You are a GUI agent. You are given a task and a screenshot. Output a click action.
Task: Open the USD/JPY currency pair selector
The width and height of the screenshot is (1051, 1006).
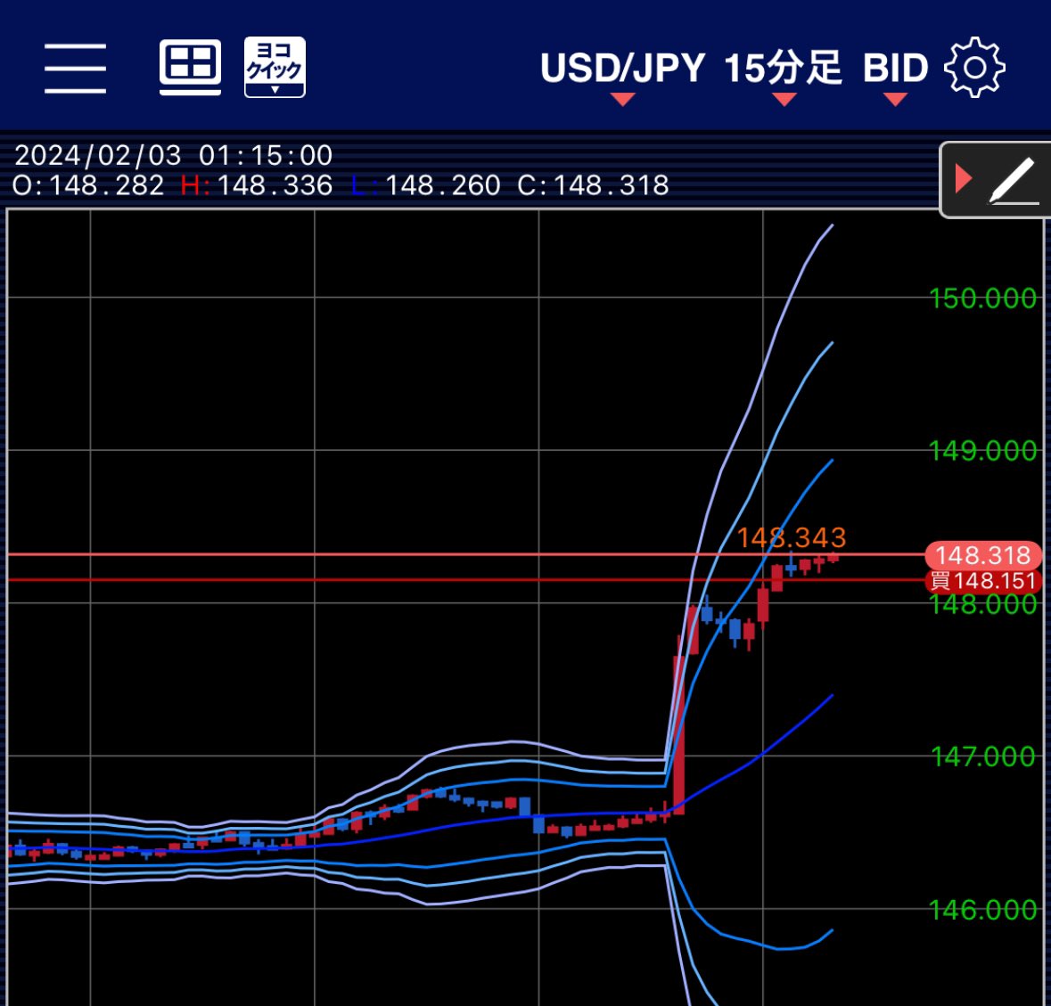(624, 68)
